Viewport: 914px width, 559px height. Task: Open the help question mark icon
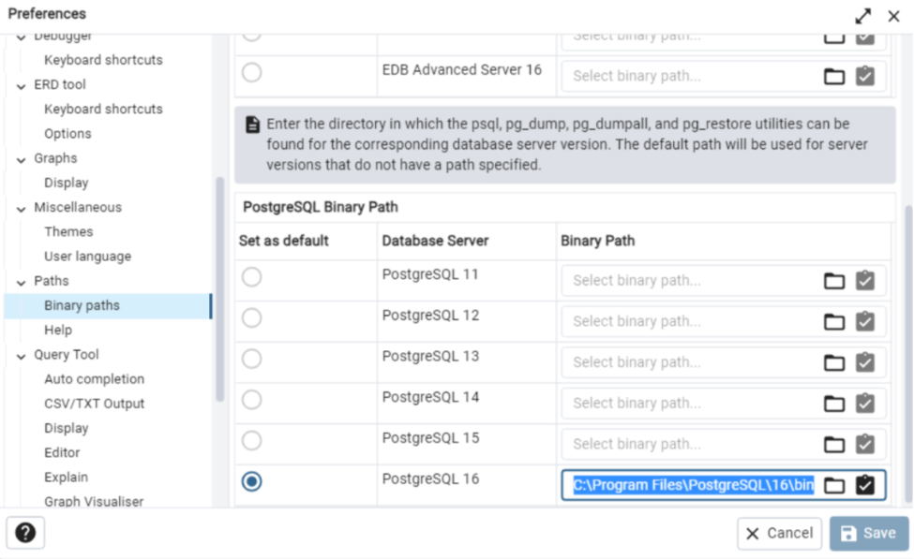point(25,533)
